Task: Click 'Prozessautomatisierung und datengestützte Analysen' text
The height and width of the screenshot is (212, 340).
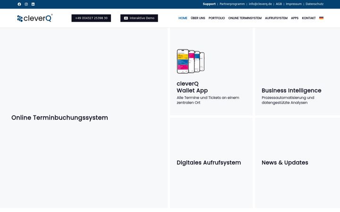Action: click(288, 100)
